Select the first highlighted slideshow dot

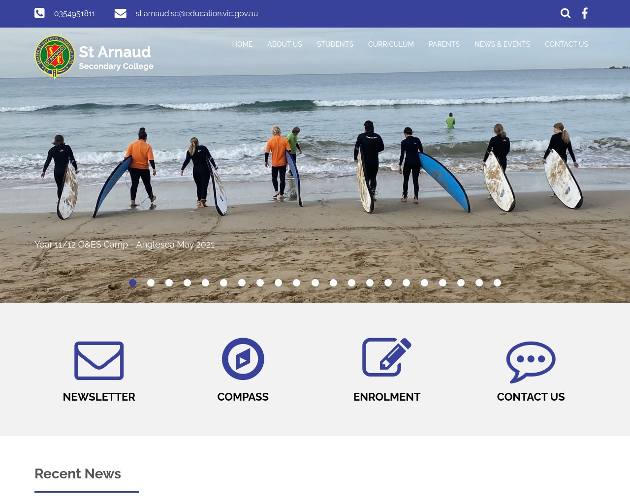pos(132,283)
